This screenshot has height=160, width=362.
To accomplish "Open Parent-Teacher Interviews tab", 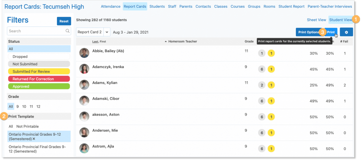I will pyautogui.click(x=330, y=6).
